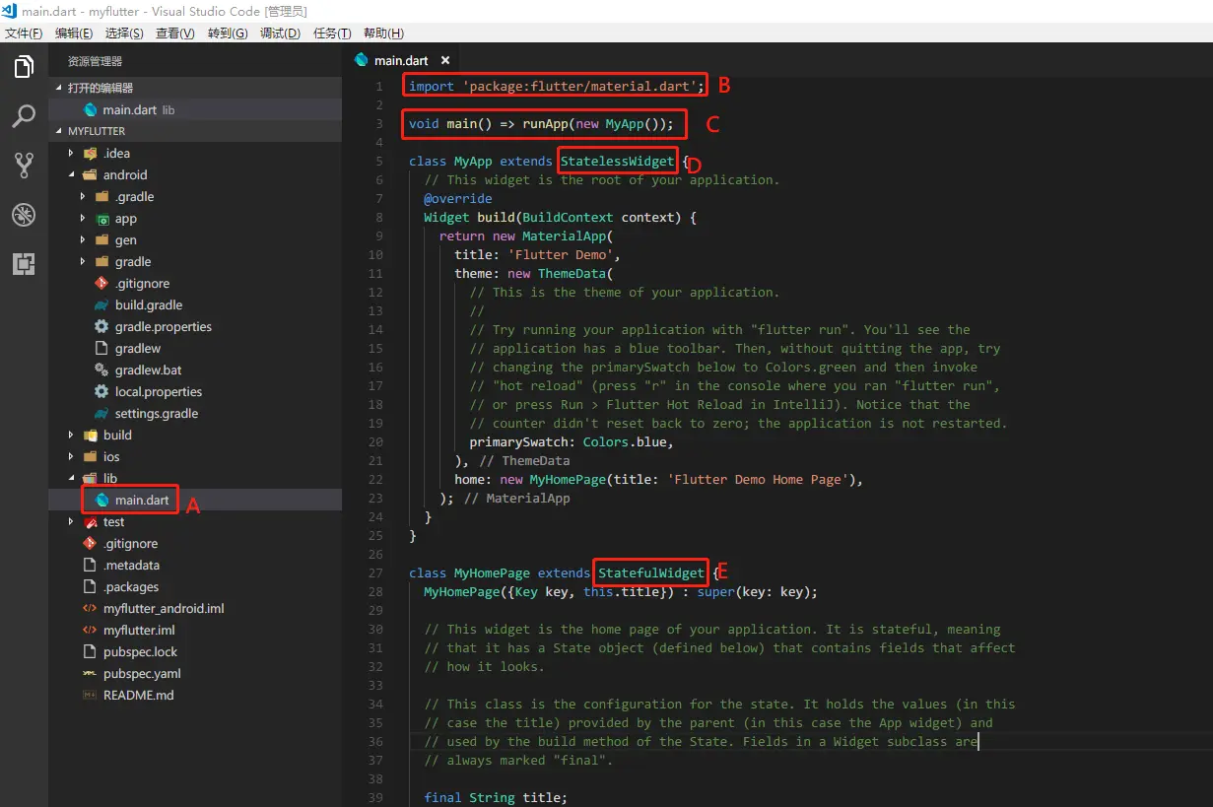
Task: Open README.md file
Action: coord(195,695)
